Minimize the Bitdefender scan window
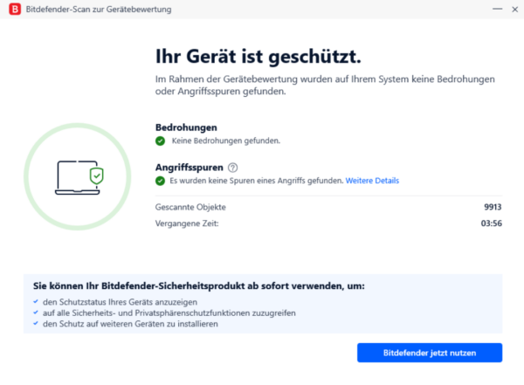 point(497,10)
